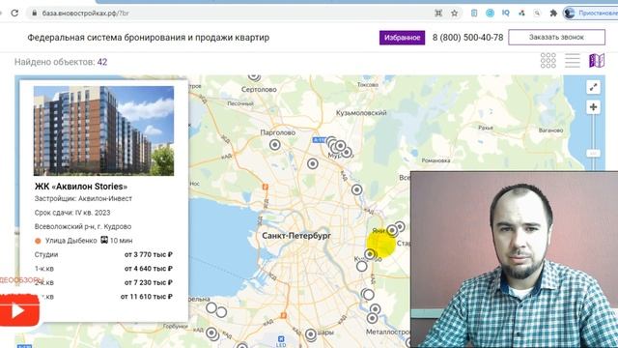Select the Парголово map marker
The width and height of the screenshot is (618, 348).
(x=275, y=145)
